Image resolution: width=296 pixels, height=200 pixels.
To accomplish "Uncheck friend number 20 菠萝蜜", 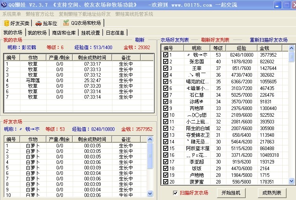I will [165, 182].
